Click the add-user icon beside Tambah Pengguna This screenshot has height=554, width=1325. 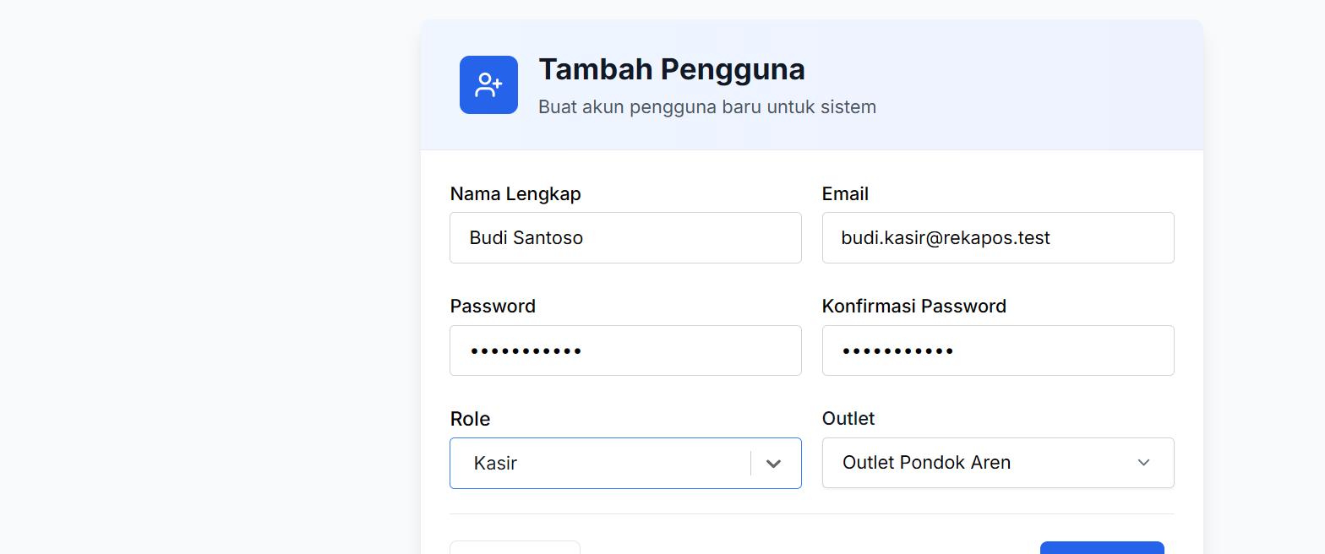(x=488, y=84)
